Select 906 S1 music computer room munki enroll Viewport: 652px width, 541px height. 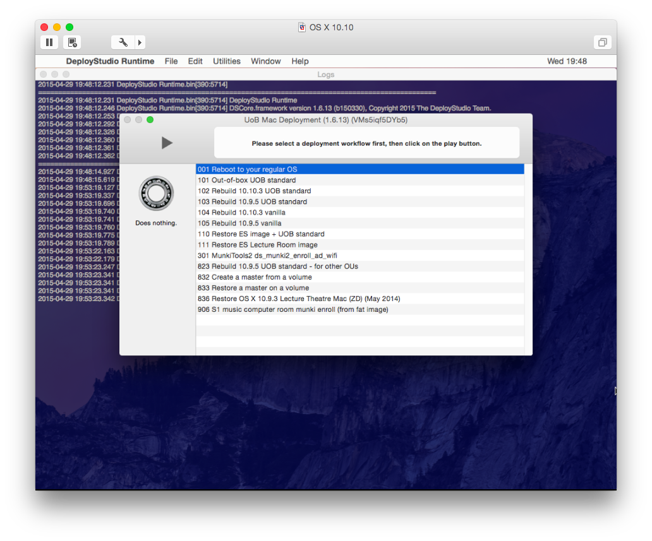coord(360,309)
